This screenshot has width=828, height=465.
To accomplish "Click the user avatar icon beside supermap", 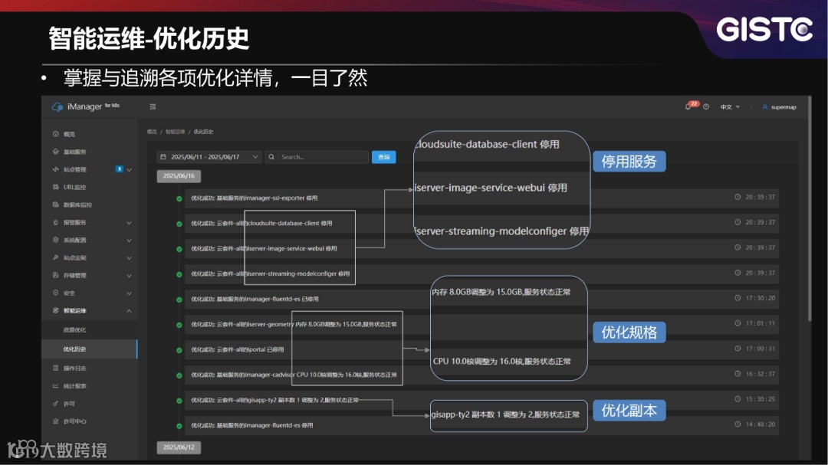I will pyautogui.click(x=764, y=107).
